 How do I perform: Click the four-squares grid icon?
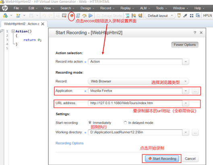point(192,16)
